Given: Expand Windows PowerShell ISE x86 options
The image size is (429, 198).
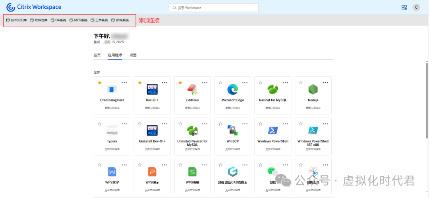Looking at the screenshot, I should [325, 124].
